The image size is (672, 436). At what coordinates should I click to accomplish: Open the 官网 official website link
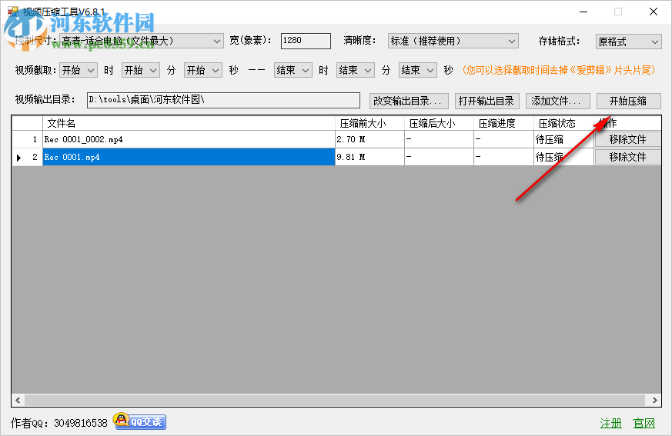[x=644, y=423]
